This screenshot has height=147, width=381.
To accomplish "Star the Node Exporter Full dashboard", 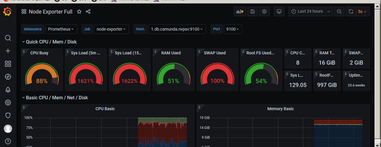I will point(79,12).
